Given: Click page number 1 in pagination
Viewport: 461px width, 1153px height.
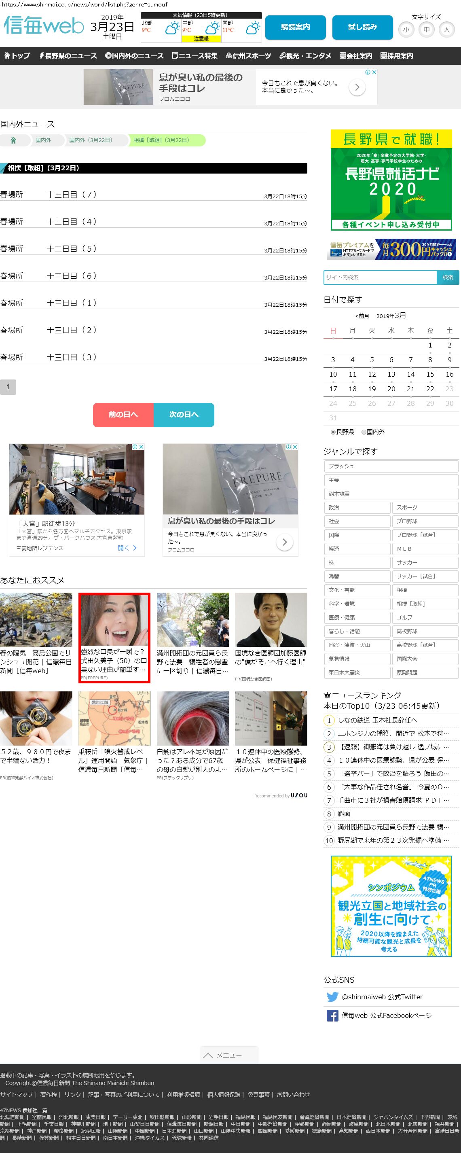Looking at the screenshot, I should [8, 387].
